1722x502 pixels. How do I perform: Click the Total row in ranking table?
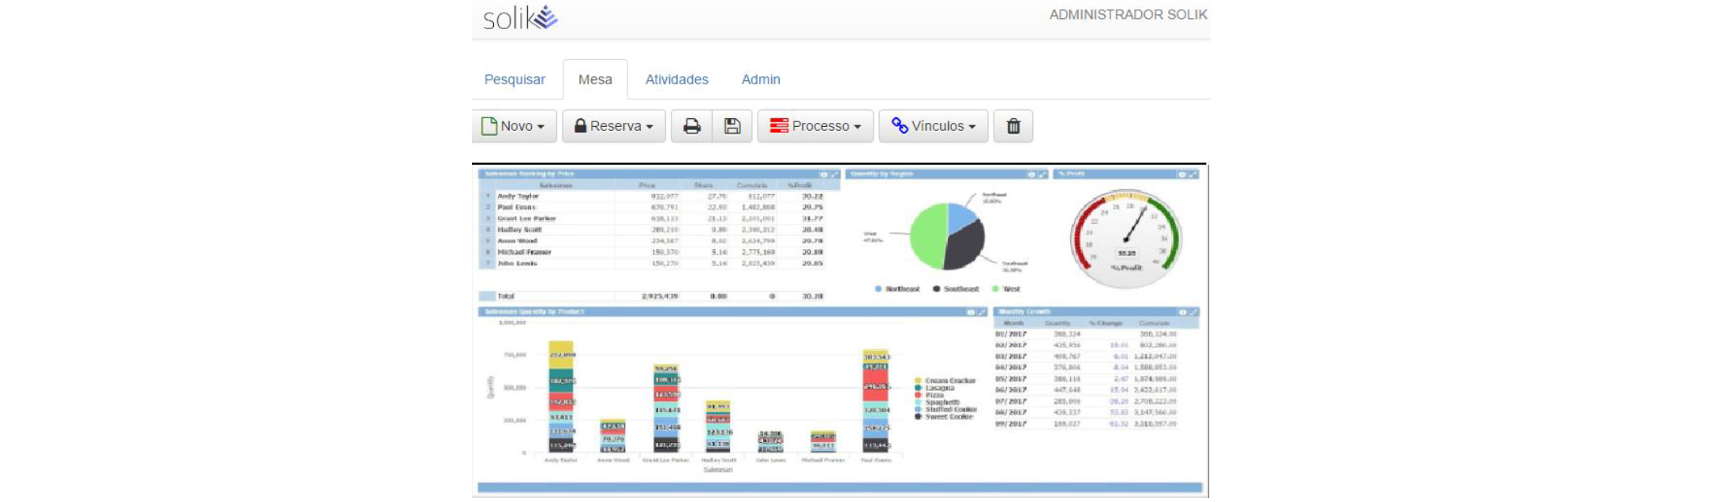tap(653, 296)
